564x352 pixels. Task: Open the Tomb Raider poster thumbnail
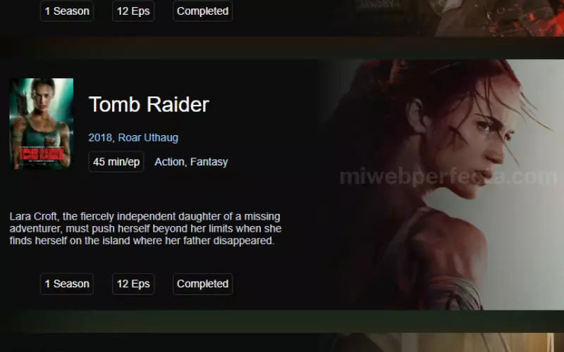point(42,124)
